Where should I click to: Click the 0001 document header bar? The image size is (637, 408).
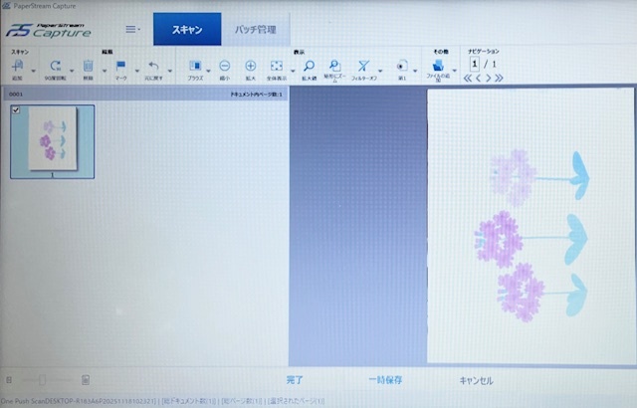click(146, 95)
